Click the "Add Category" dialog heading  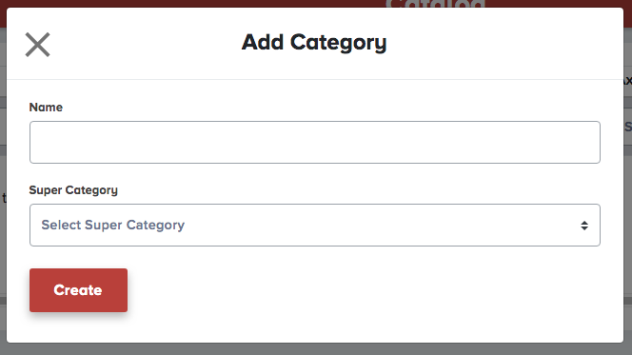pyautogui.click(x=314, y=43)
